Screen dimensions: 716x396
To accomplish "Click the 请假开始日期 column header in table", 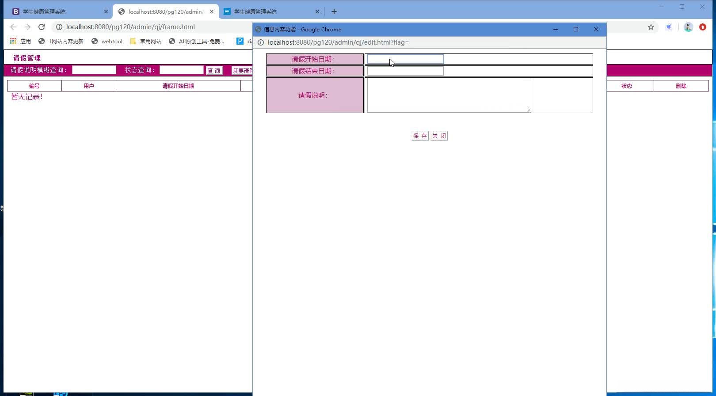I will 178,86.
